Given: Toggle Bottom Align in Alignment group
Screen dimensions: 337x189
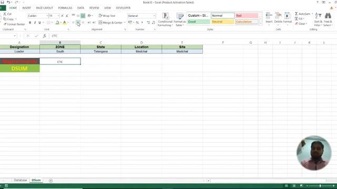Looking at the screenshot, I should coord(83,16).
